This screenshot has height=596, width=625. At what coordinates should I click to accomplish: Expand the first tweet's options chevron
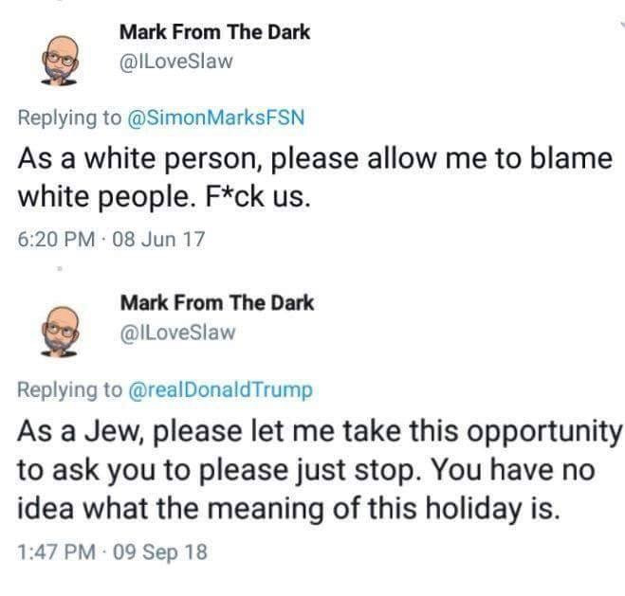(x=621, y=24)
